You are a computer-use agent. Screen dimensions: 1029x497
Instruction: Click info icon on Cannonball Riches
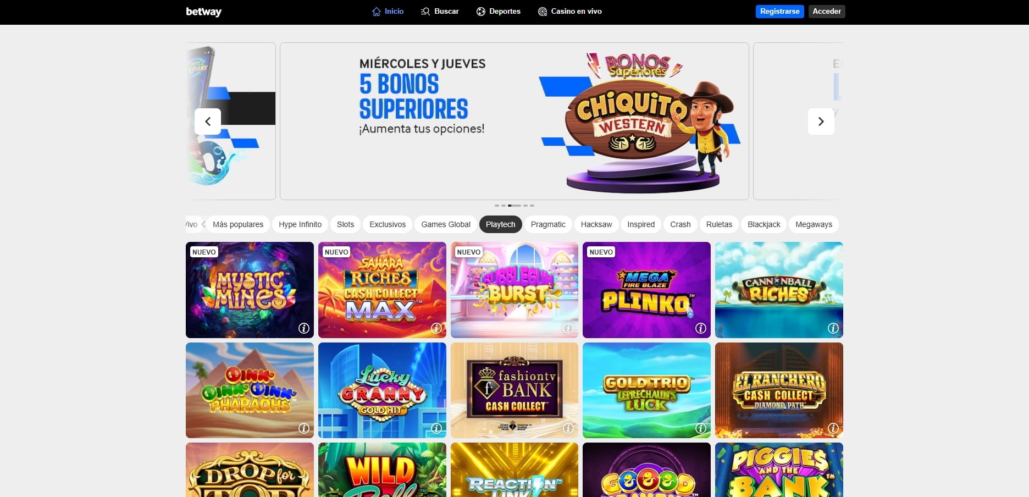tap(833, 328)
